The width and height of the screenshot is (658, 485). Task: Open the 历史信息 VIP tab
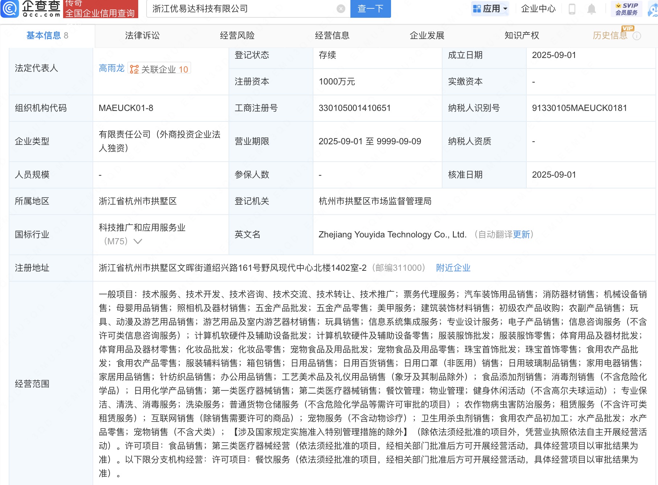point(610,36)
